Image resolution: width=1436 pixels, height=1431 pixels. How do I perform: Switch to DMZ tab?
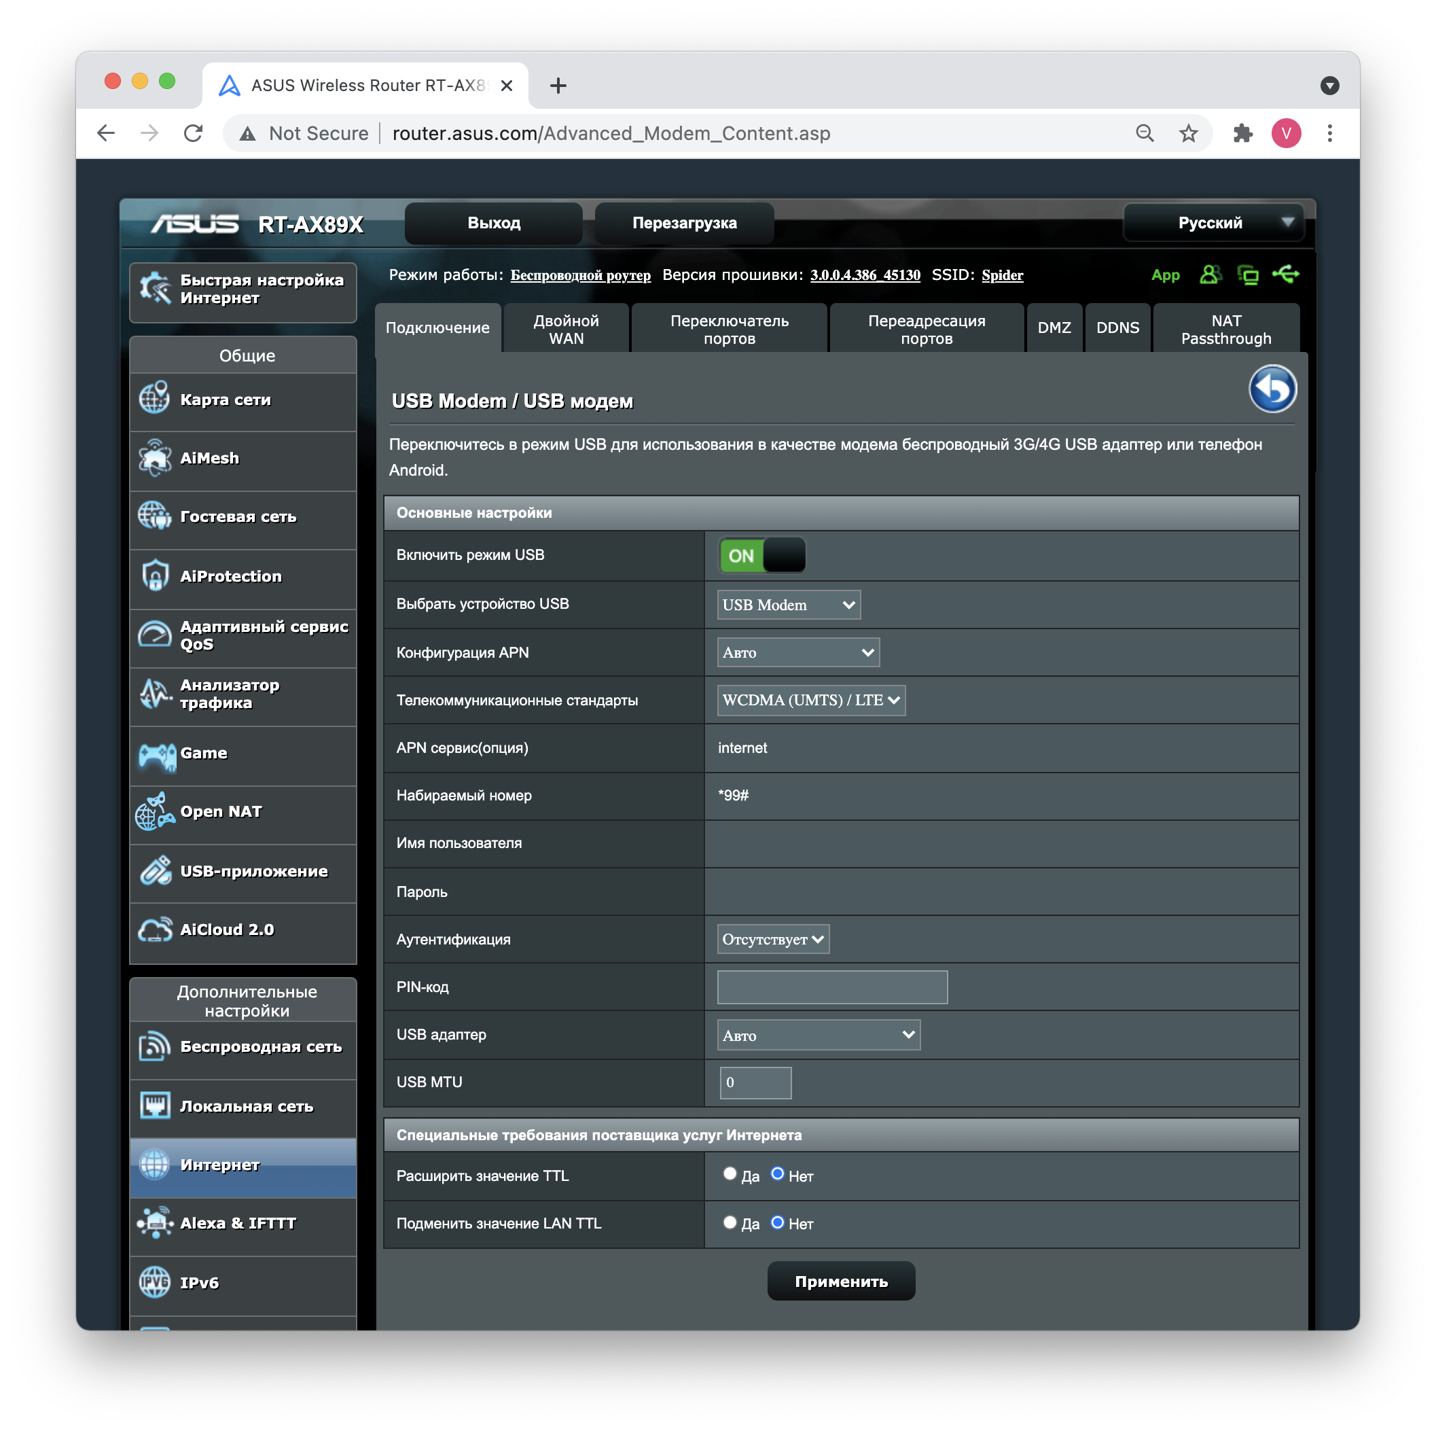click(1054, 328)
